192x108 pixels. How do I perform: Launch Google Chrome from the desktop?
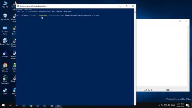pyautogui.click(x=5, y=67)
